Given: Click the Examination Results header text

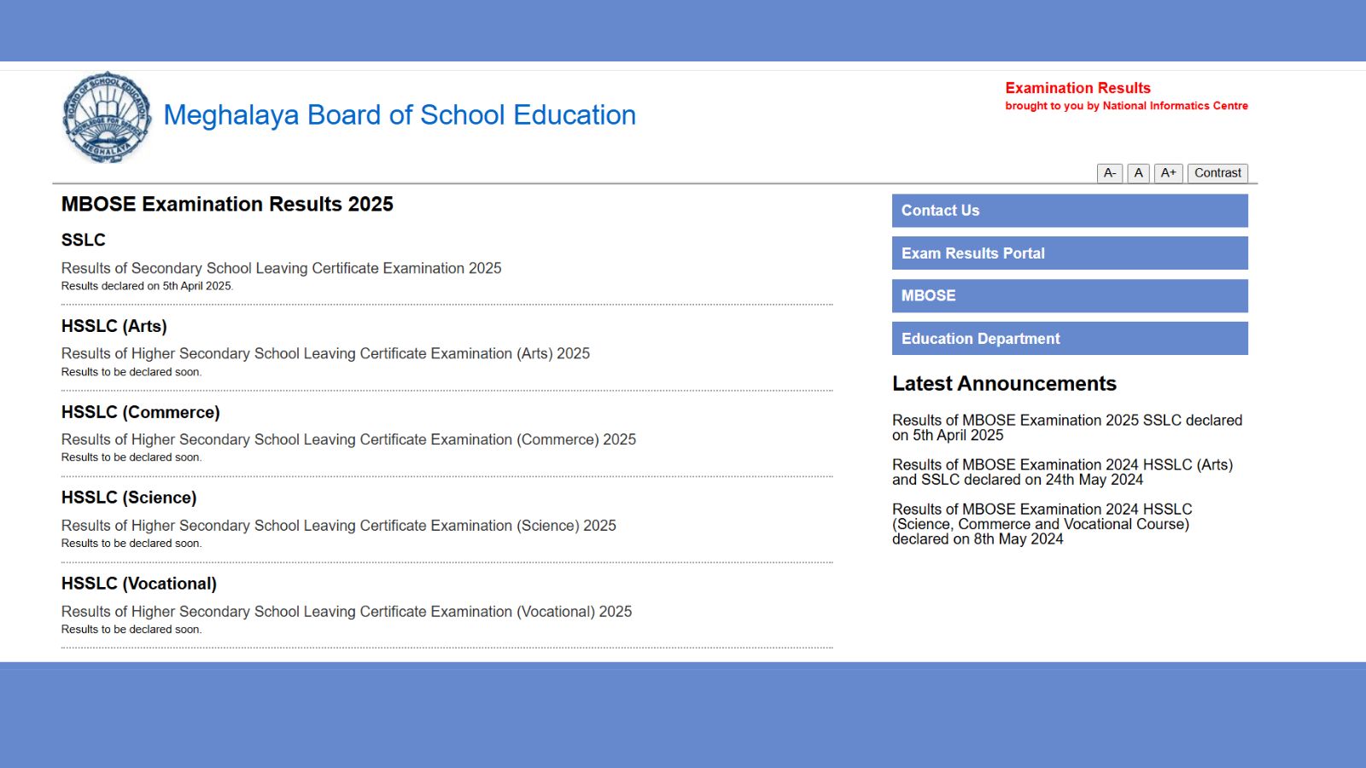Looking at the screenshot, I should pyautogui.click(x=1077, y=88).
